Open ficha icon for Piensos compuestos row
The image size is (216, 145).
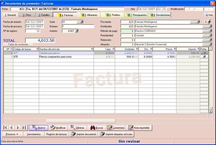click(x=204, y=57)
